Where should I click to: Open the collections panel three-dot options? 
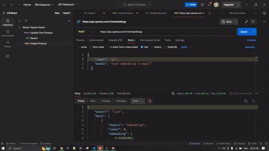click(x=69, y=21)
